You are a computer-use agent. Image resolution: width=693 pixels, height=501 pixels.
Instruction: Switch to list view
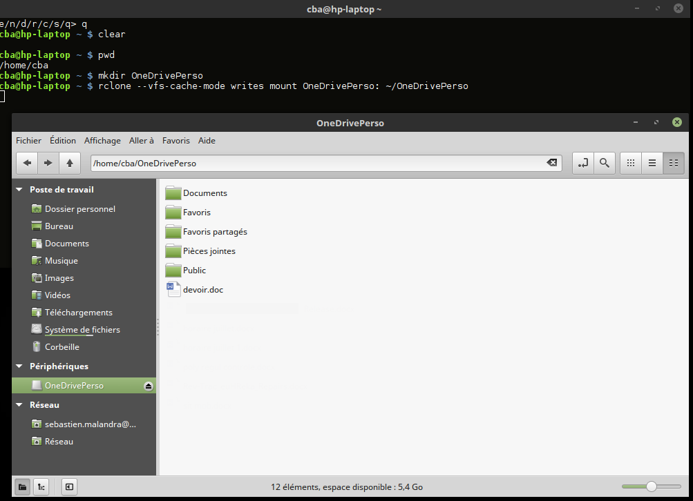[x=652, y=163]
